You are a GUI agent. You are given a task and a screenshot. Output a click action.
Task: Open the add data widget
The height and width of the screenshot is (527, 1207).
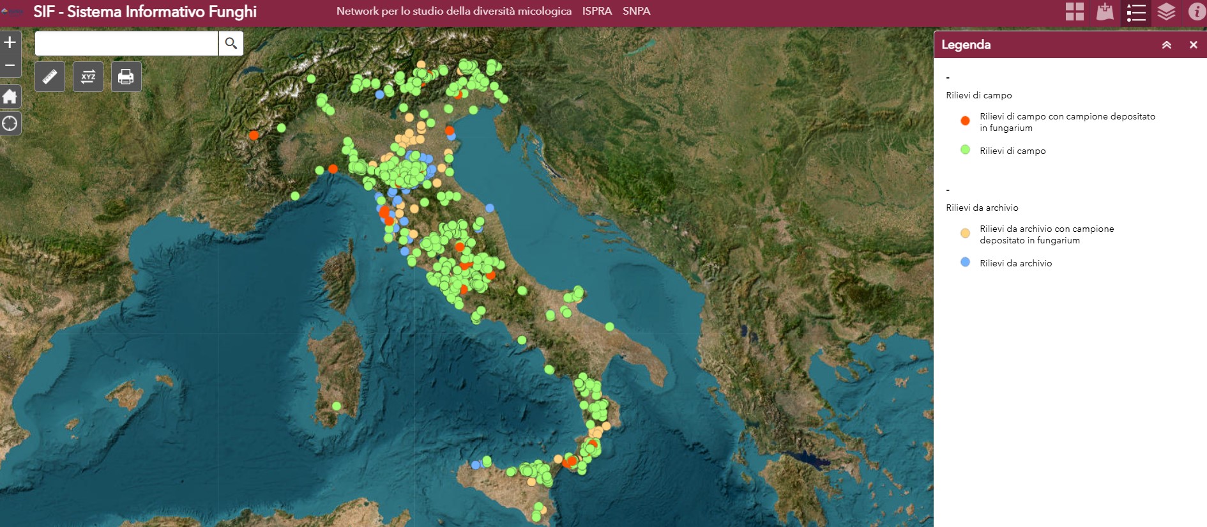(1105, 11)
